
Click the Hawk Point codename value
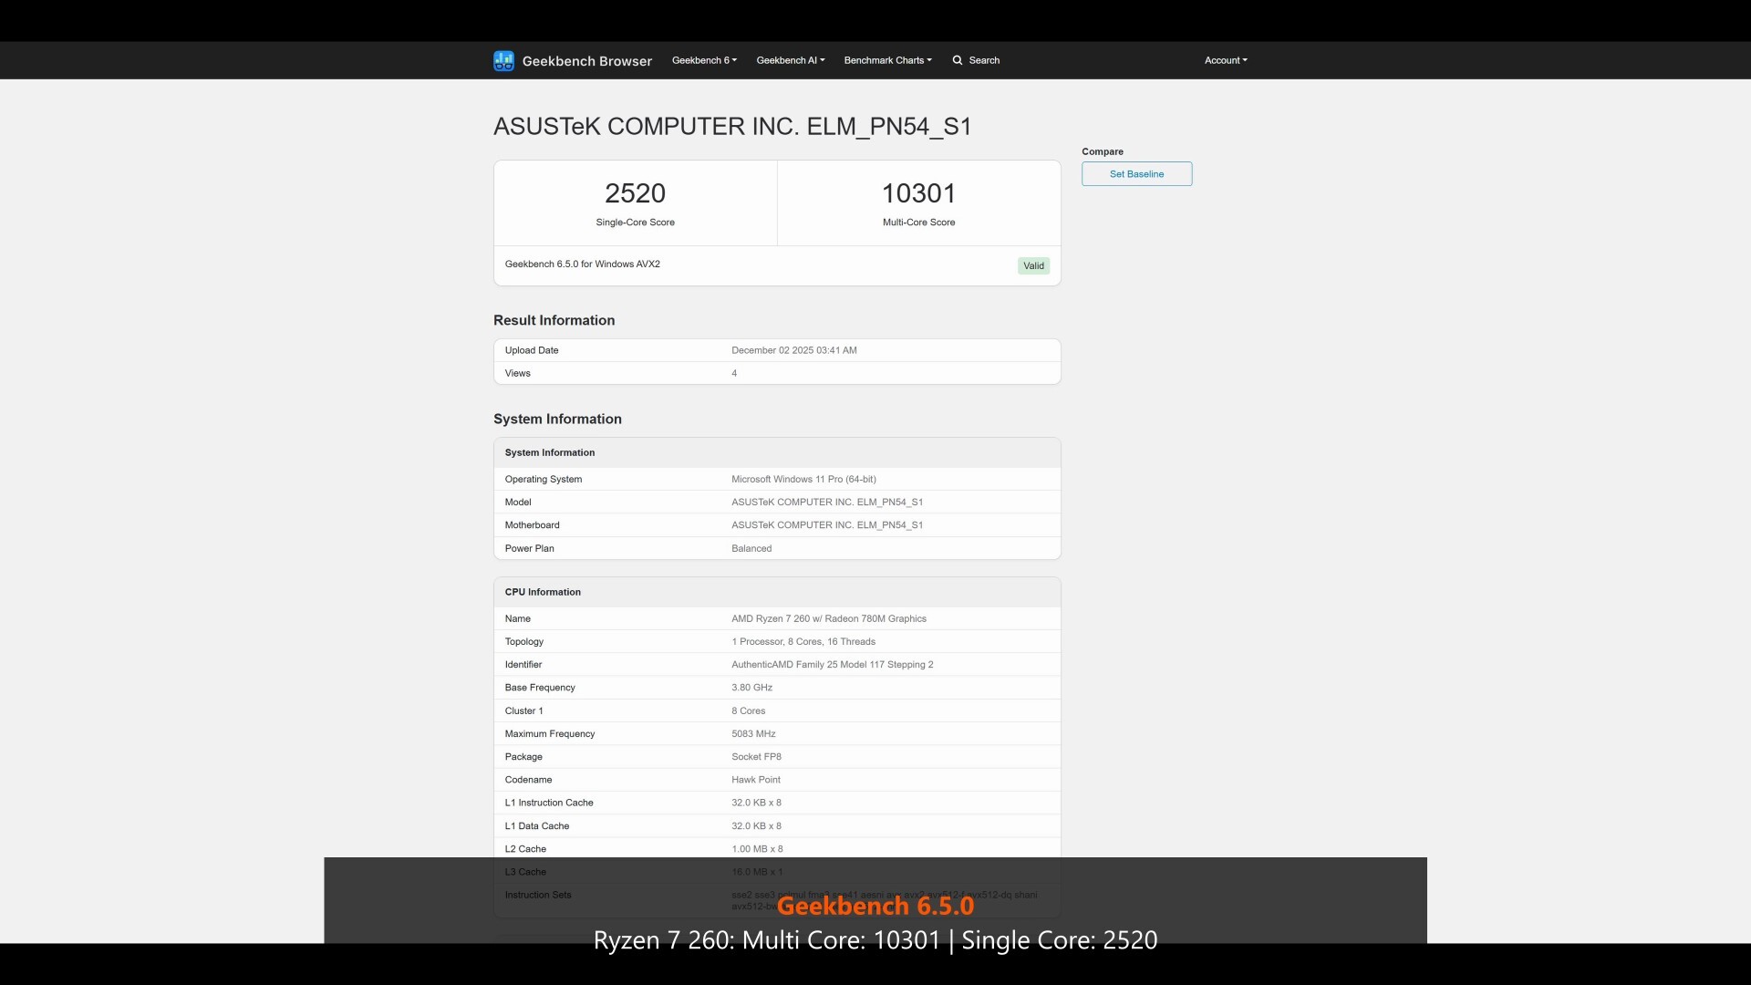(755, 780)
